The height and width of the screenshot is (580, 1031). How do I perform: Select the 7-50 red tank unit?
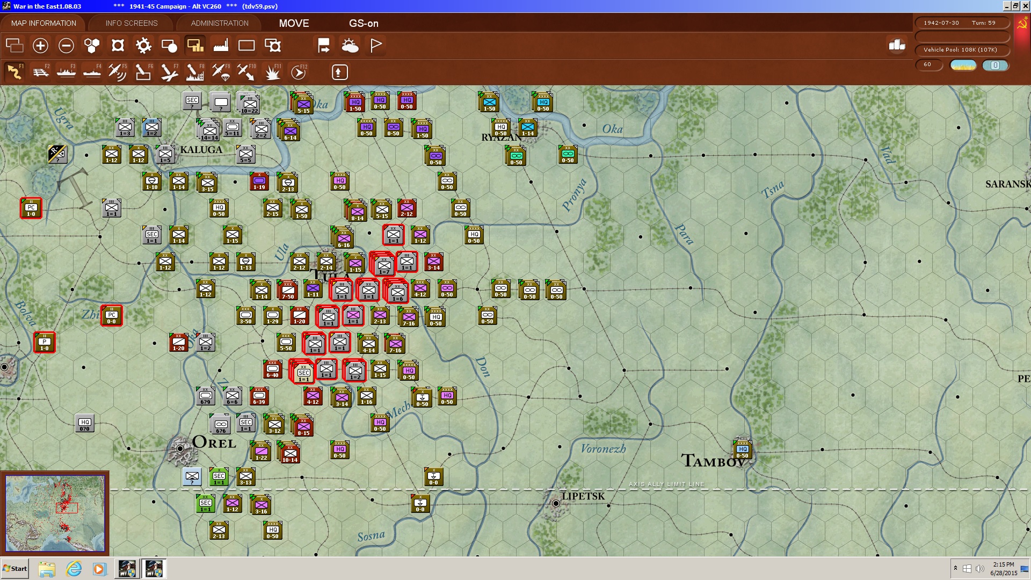click(x=288, y=289)
